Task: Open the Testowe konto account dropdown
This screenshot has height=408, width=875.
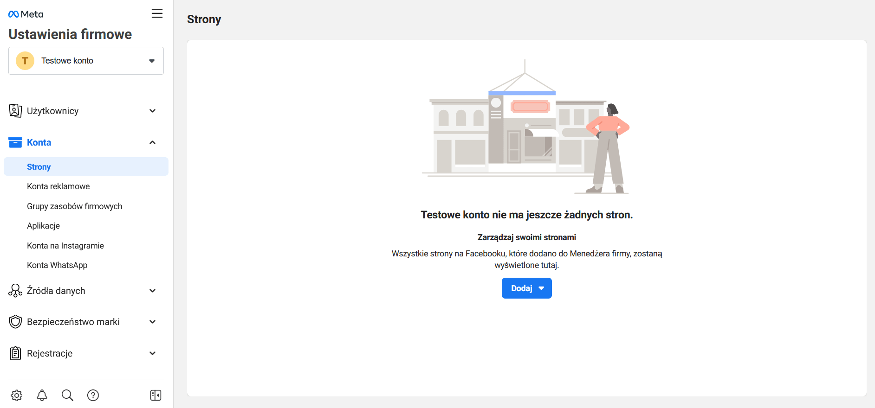Action: (x=86, y=61)
